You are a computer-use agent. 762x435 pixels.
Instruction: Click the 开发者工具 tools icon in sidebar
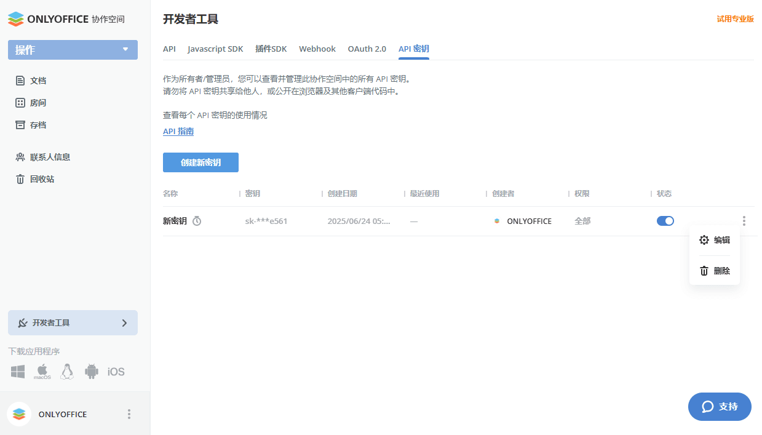(23, 323)
